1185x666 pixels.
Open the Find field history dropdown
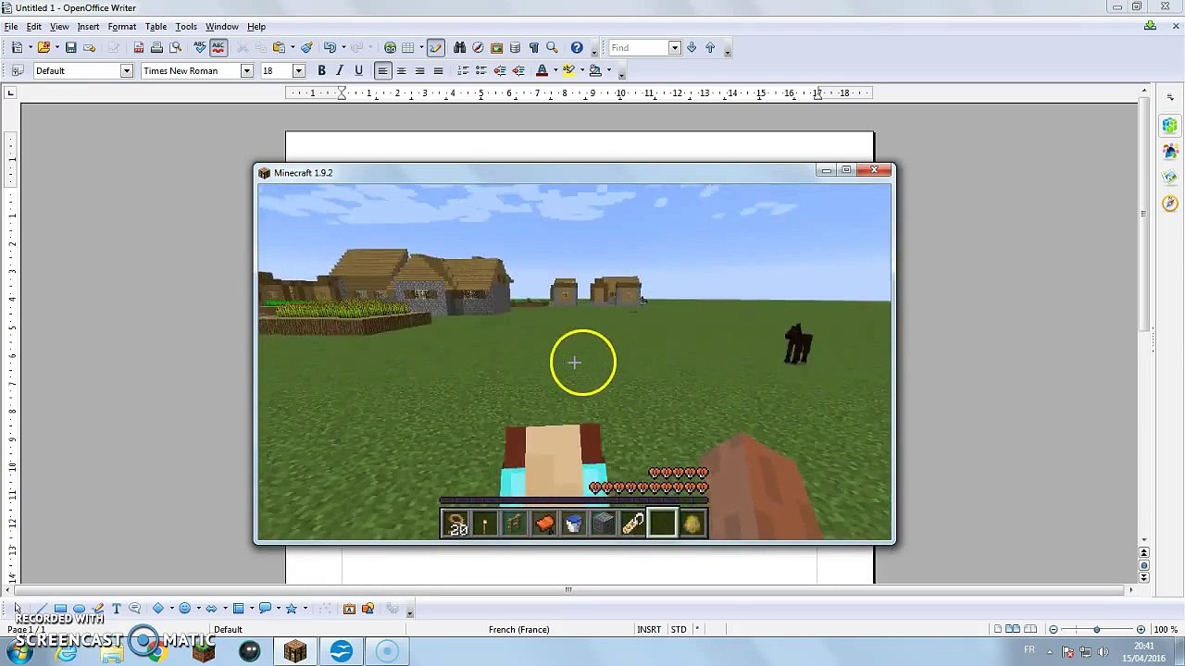(x=675, y=48)
